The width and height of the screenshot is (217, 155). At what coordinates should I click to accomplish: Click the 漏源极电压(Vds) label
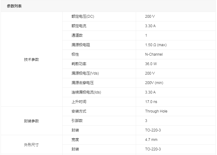85,73
